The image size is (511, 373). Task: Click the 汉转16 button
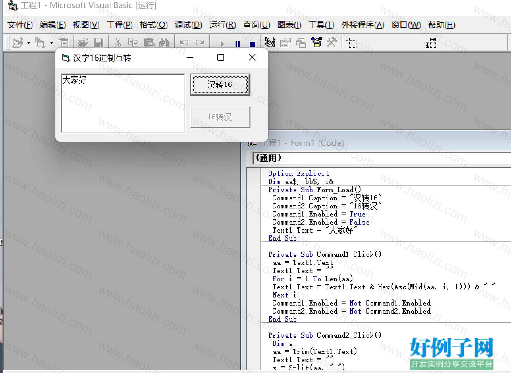pos(220,84)
